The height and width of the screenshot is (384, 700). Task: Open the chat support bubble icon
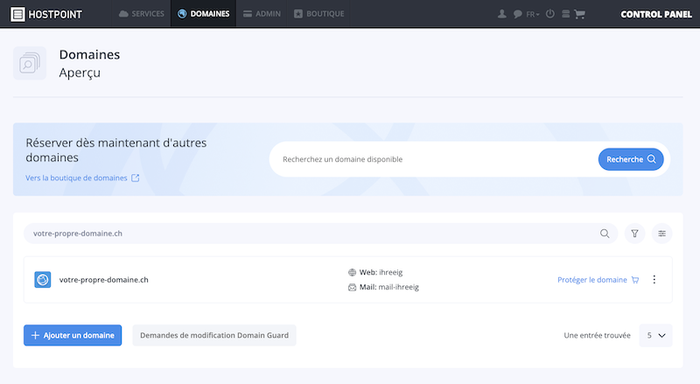517,14
